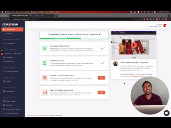Click Customize store layout icon
171x128 pixels.
(x=45, y=63)
